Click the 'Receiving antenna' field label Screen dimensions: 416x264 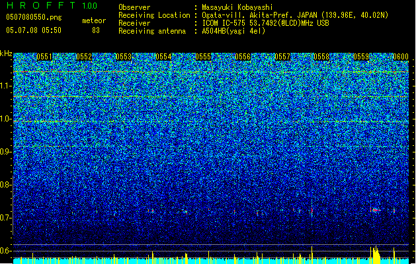pyautogui.click(x=152, y=31)
